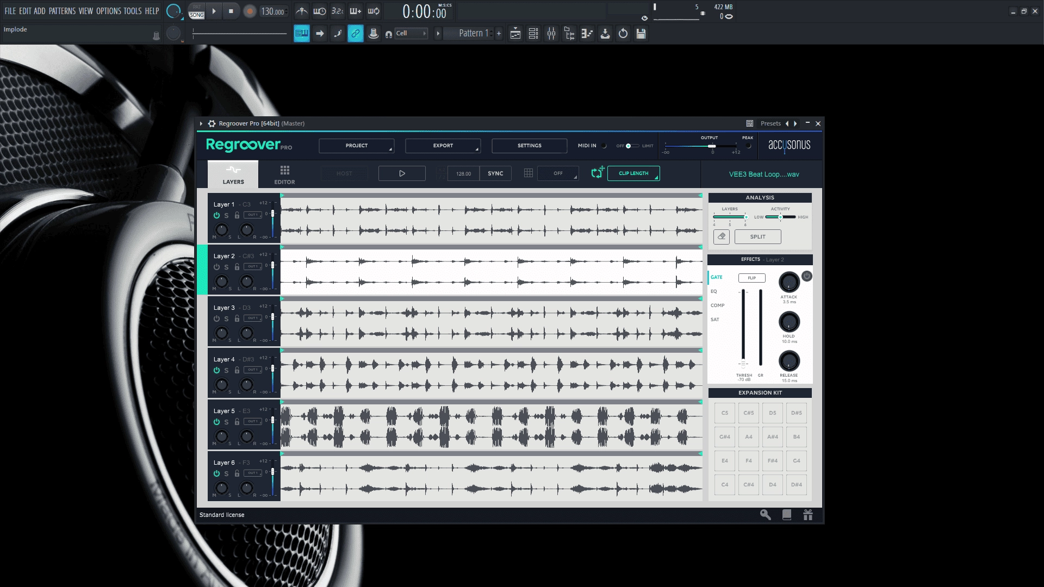Open Layer 5 OUT 1 output dropdown
Screen dimensions: 1044x587
(253, 421)
